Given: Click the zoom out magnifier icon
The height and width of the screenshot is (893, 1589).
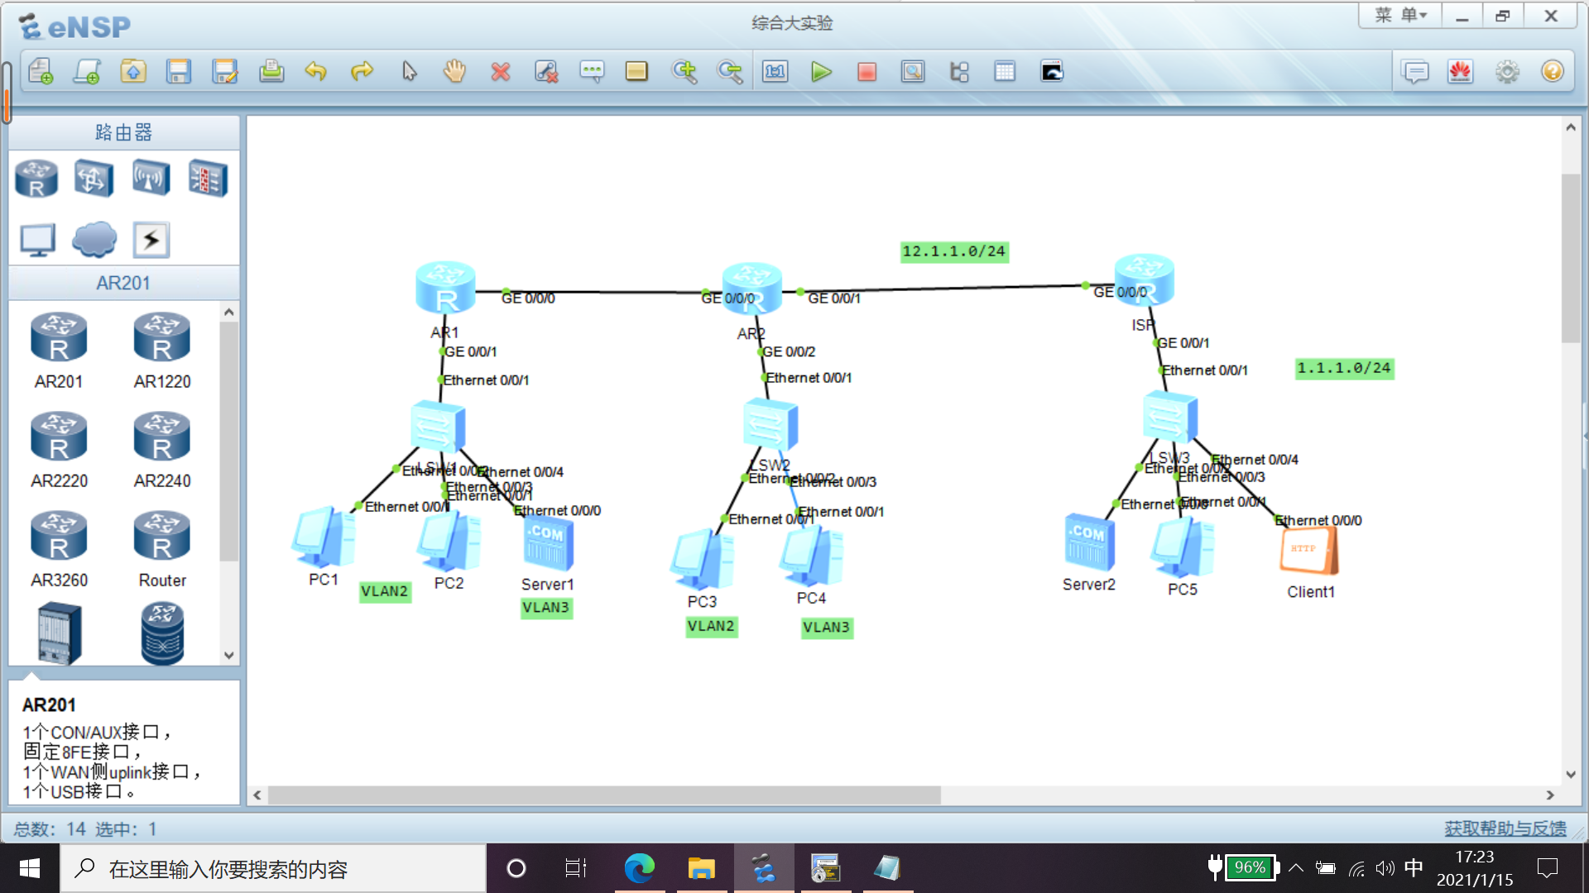Looking at the screenshot, I should coord(730,72).
